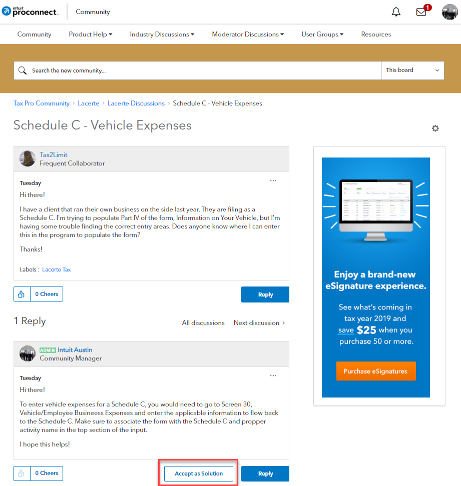The image size is (461, 486).
Task: Give a cheer to Tax2Limit's post
Action: [22, 294]
